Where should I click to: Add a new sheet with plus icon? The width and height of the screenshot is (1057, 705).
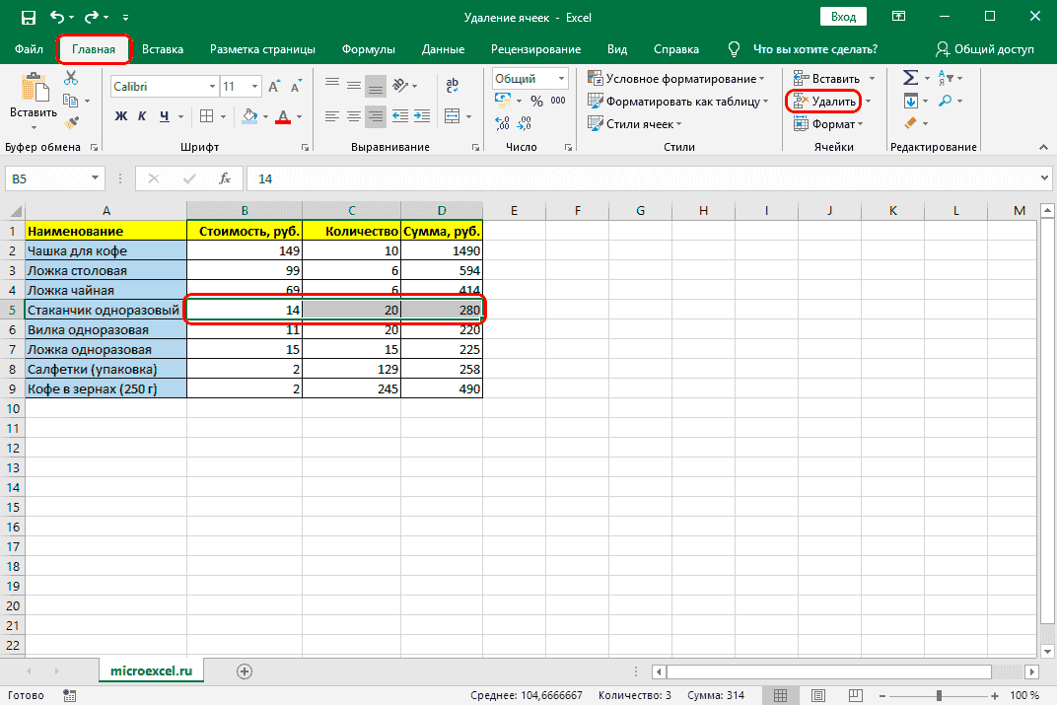pyautogui.click(x=245, y=670)
